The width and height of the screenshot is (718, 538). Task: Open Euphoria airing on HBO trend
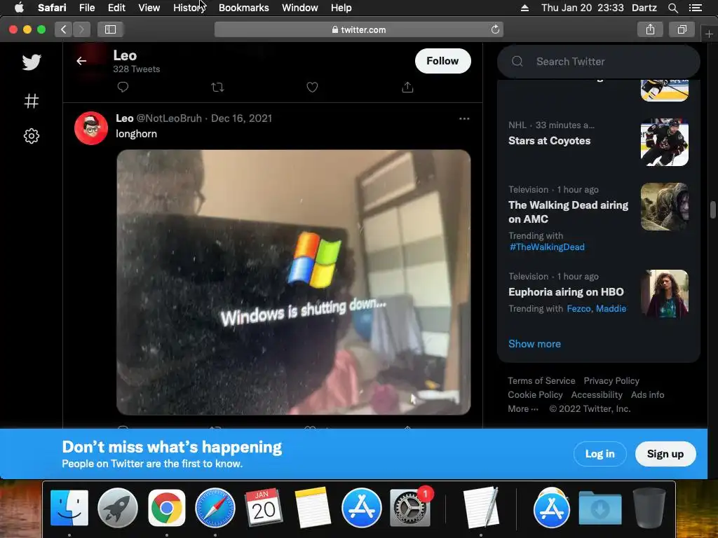pos(566,292)
